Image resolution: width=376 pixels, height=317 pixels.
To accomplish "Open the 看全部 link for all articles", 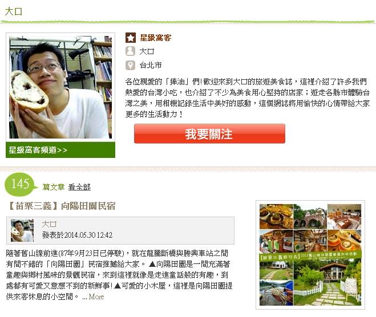I will (x=79, y=187).
